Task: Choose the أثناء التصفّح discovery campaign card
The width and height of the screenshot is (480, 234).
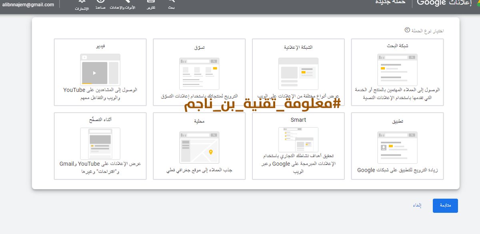Action: [x=100, y=146]
